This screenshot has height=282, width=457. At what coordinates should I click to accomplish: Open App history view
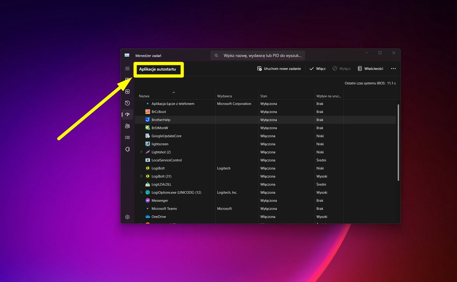click(127, 103)
